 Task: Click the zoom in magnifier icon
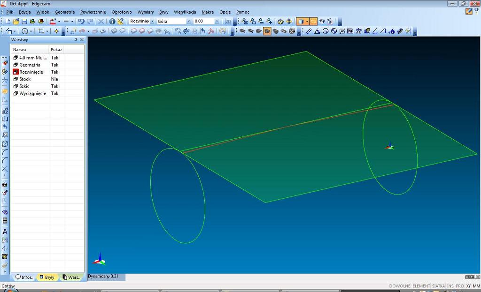[269, 22]
